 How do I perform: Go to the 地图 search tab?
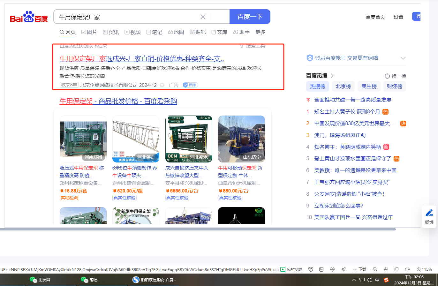point(176,32)
